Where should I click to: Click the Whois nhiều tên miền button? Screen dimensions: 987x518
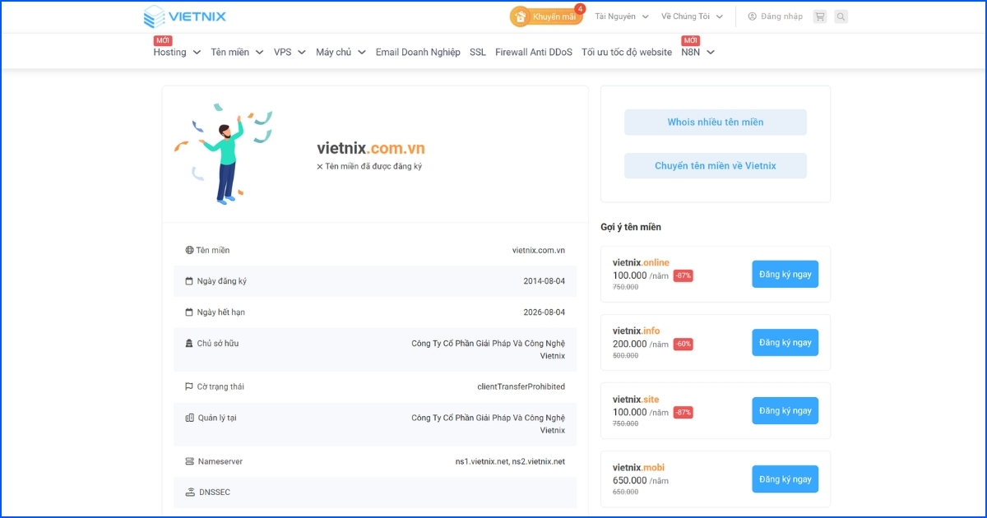point(715,122)
